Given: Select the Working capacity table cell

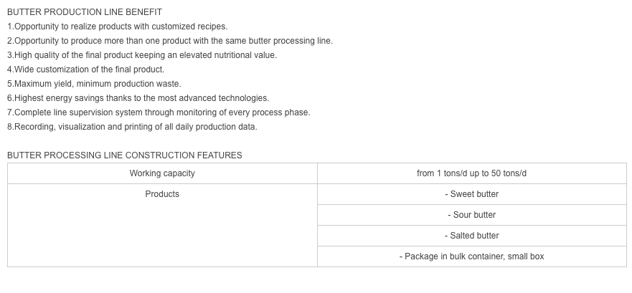Looking at the screenshot, I should [162, 173].
